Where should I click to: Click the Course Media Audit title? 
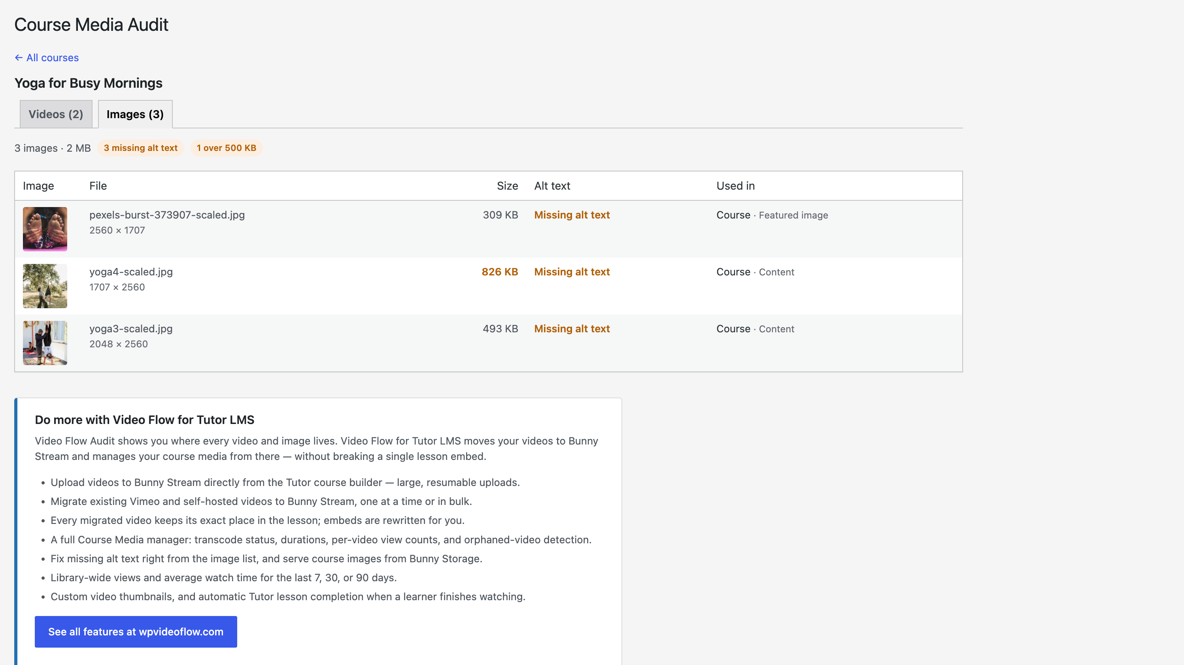[91, 24]
